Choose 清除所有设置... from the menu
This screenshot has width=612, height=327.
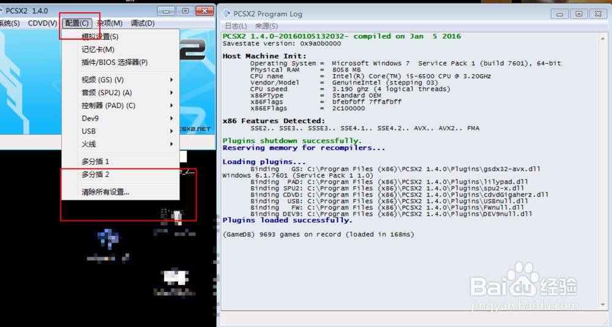click(120, 192)
